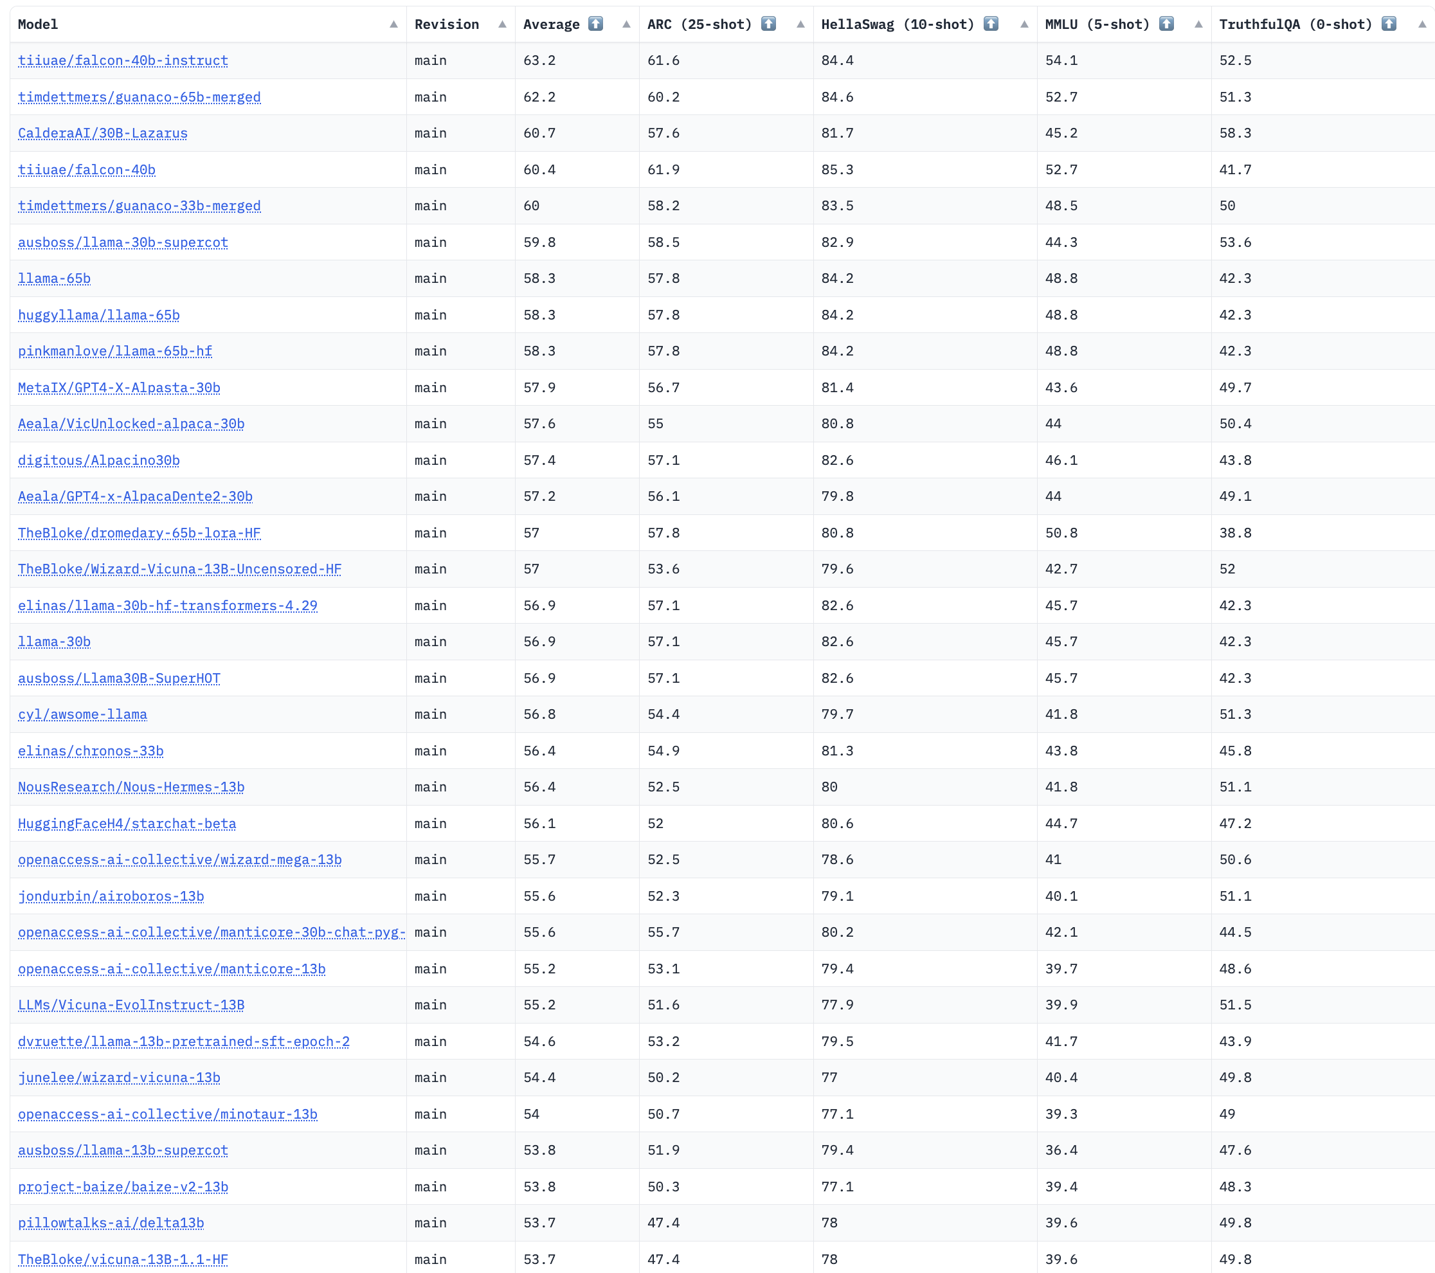
Task: Sort by MMLU (5-shot) sort triangle
Action: [1198, 24]
